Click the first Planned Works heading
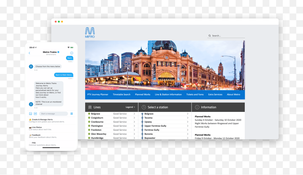303x175 pixels. point(203,117)
